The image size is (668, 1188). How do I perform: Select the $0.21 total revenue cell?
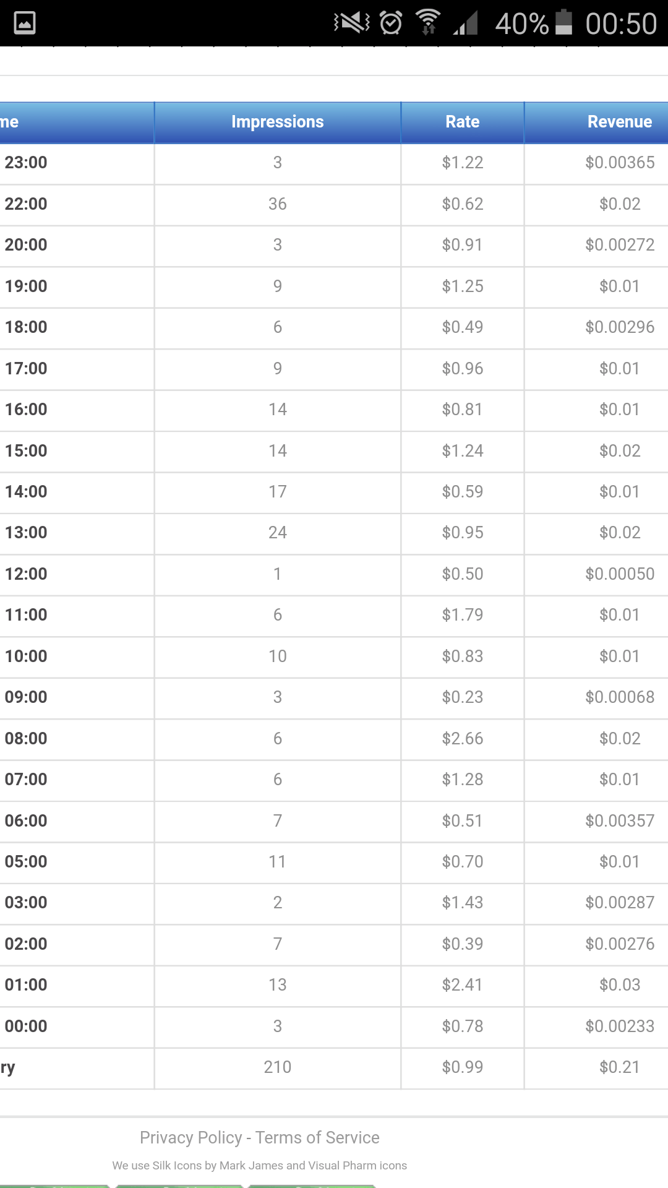619,1067
